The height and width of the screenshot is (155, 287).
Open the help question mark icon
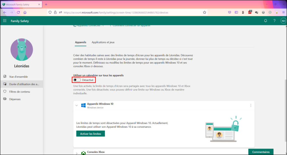click(x=274, y=21)
